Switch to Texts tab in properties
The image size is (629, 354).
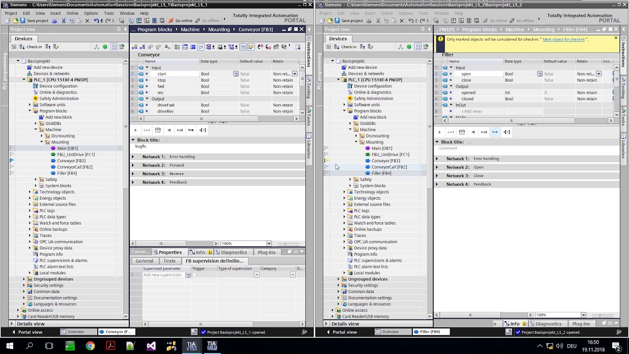pyautogui.click(x=170, y=261)
